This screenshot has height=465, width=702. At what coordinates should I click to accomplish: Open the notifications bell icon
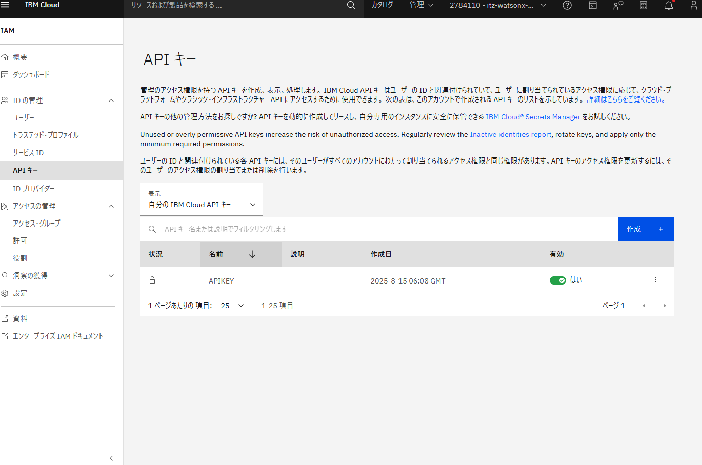[669, 5]
